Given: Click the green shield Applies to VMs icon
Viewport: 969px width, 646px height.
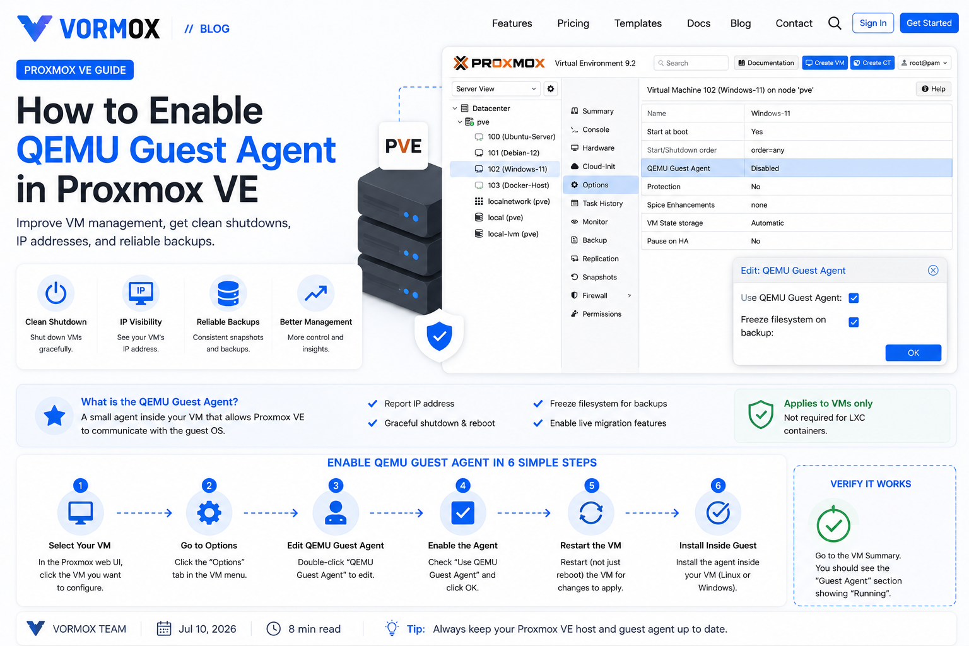Looking at the screenshot, I should 761,414.
